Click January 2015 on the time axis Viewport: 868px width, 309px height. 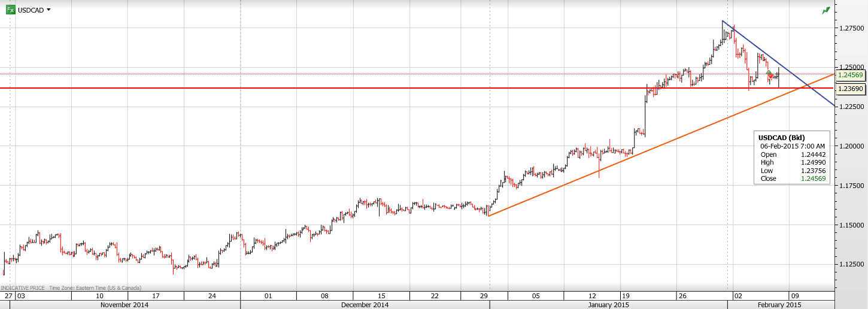(608, 305)
